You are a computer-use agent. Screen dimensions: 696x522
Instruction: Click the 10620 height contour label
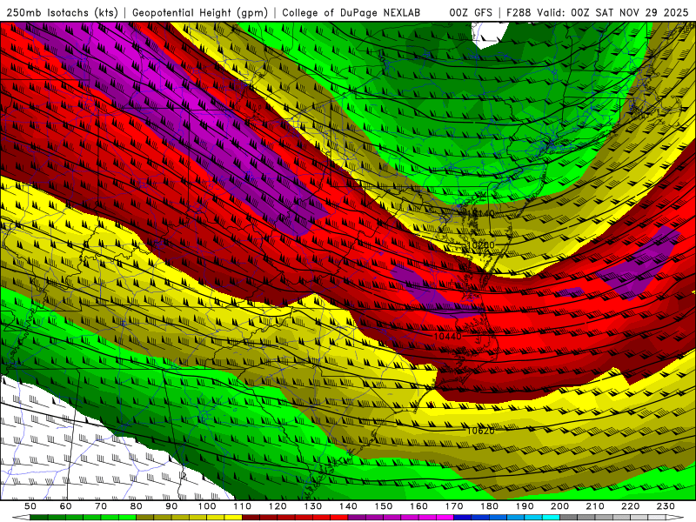pos(481,431)
